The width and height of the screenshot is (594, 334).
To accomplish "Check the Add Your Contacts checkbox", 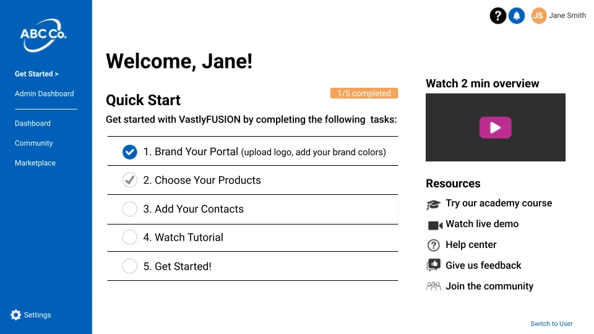I will (x=129, y=209).
